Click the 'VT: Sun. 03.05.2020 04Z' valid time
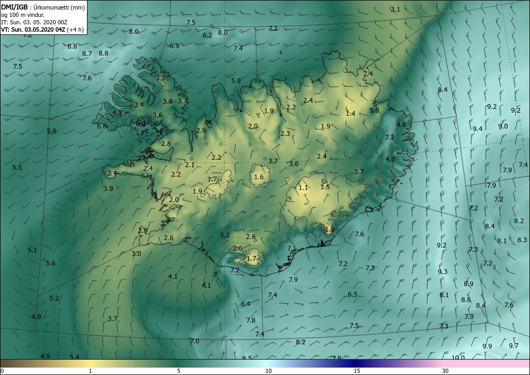The height and width of the screenshot is (375, 530). pyautogui.click(x=33, y=29)
